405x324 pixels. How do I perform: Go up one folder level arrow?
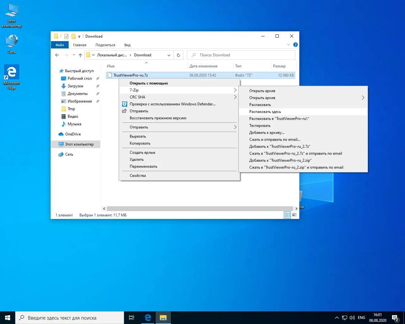[80, 55]
